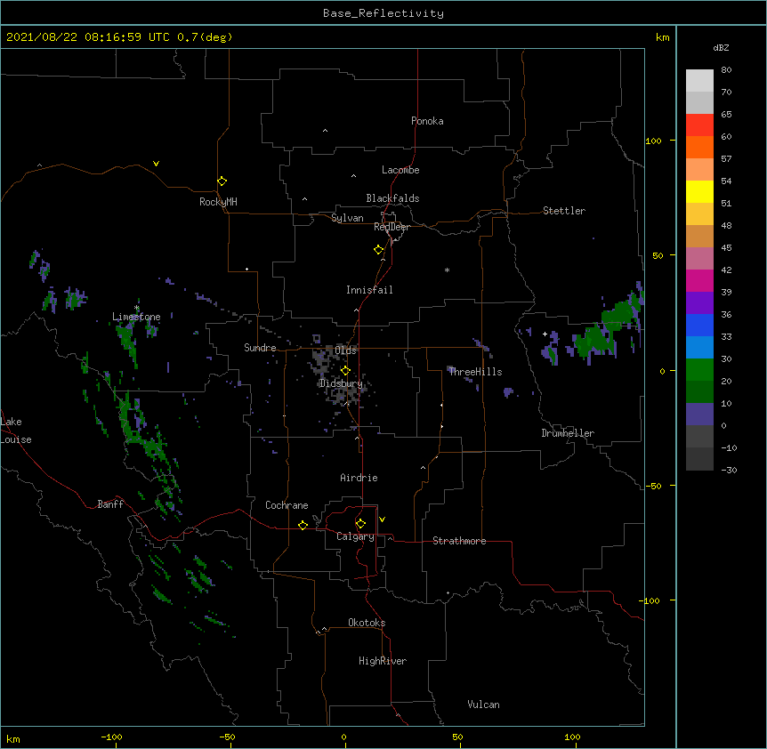Viewport: 767px width, 749px height.
Task: Click the white asterisk east of Innisfail
Action: tap(447, 270)
